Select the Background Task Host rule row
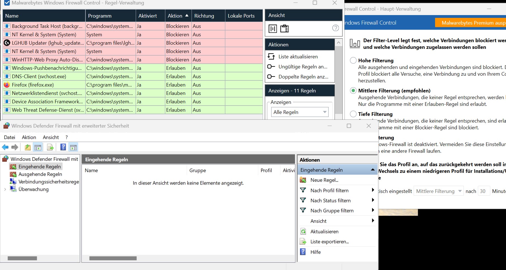This screenshot has height=270, width=506. click(x=133, y=26)
